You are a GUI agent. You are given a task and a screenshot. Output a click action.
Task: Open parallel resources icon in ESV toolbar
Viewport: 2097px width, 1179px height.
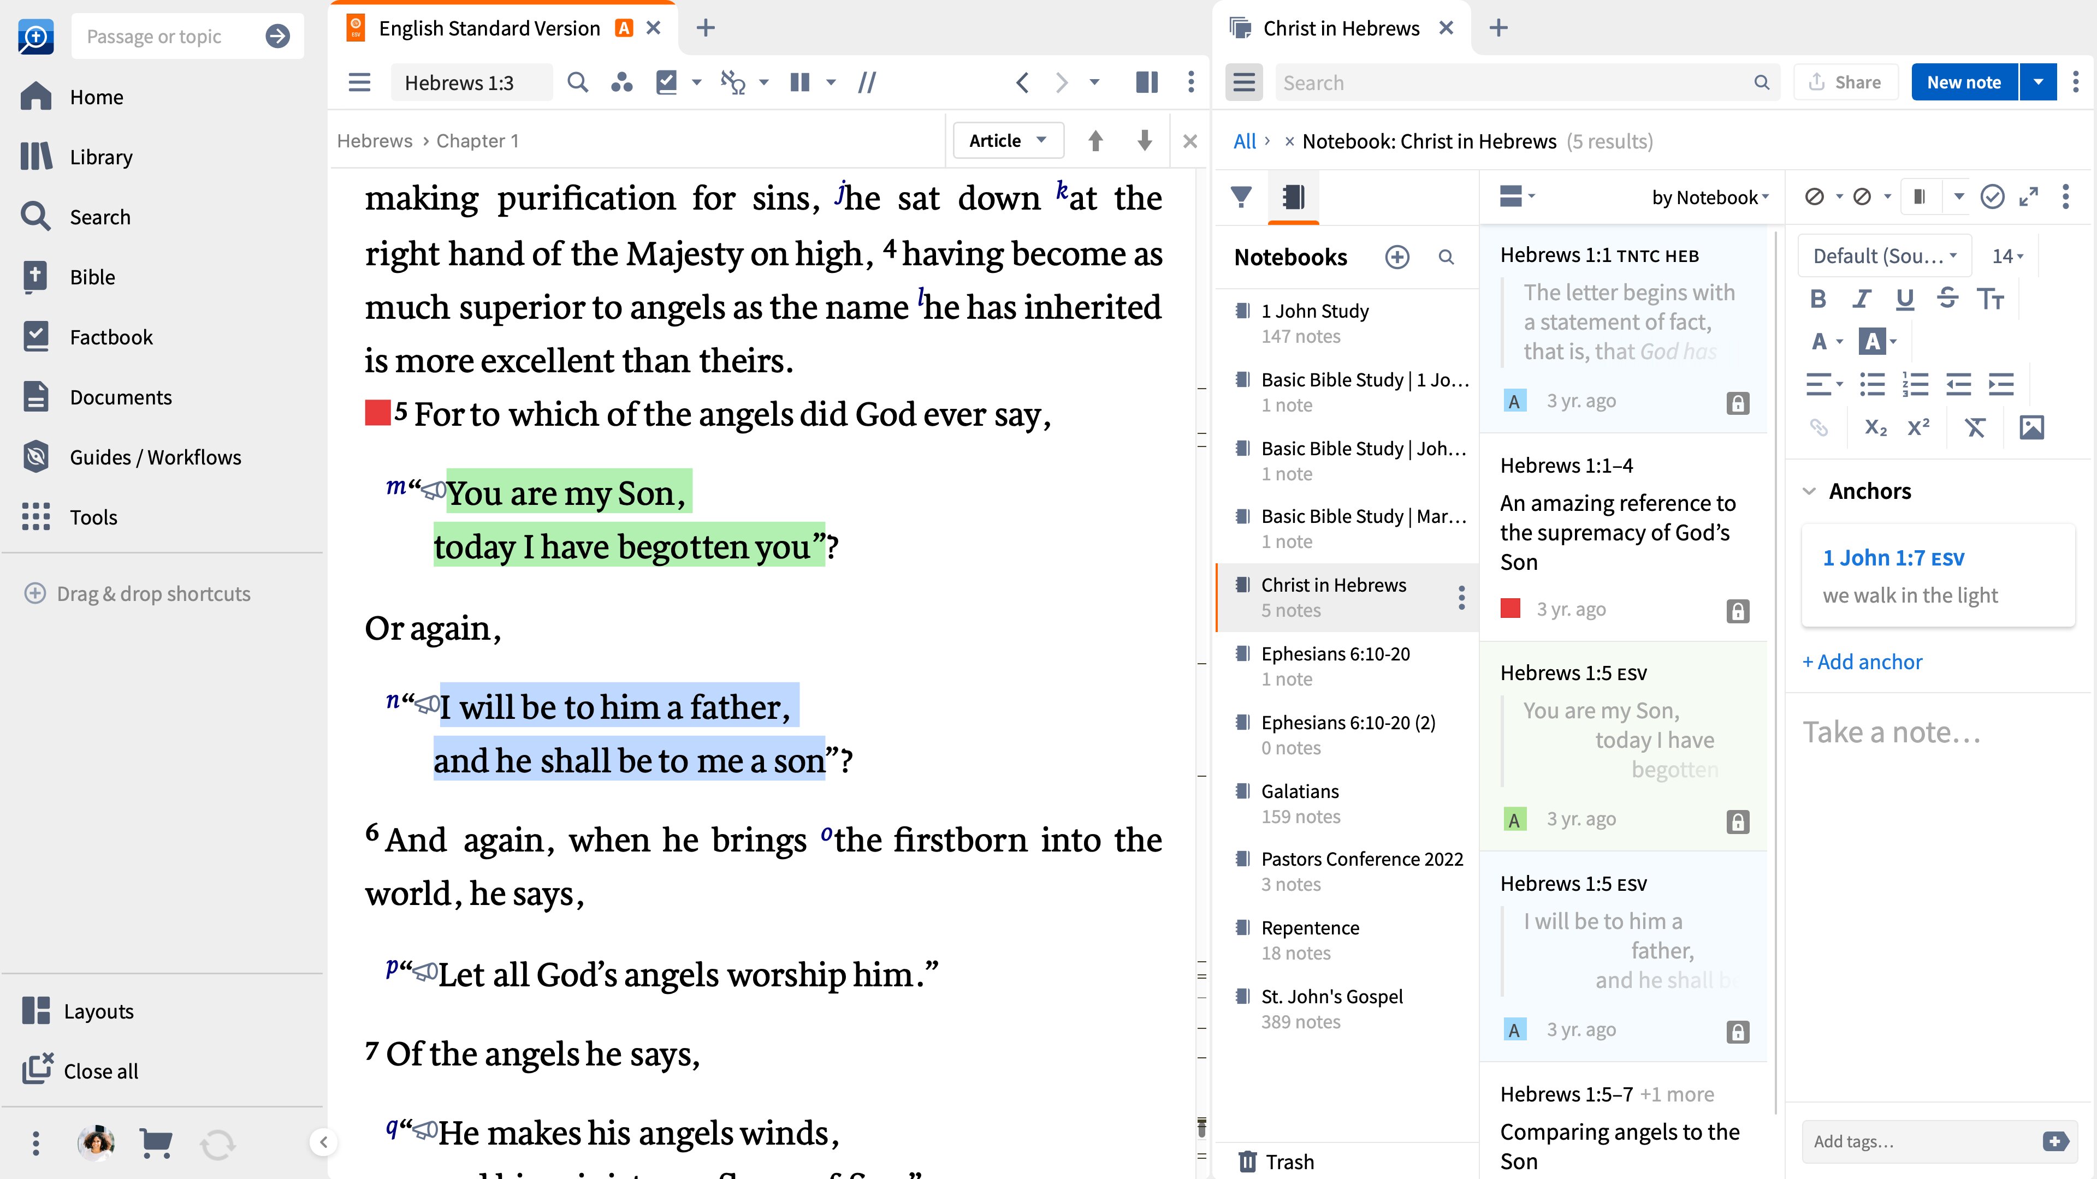point(622,82)
